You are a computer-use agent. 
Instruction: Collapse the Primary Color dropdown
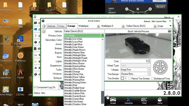[x=102, y=35]
